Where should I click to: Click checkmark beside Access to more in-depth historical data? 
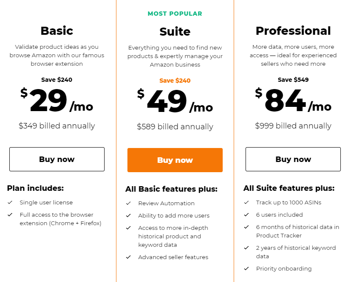128,228
